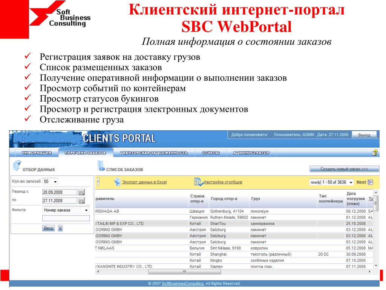The height and width of the screenshot is (290, 386).
Task: Click the Выход logout button
Action: [x=364, y=135]
